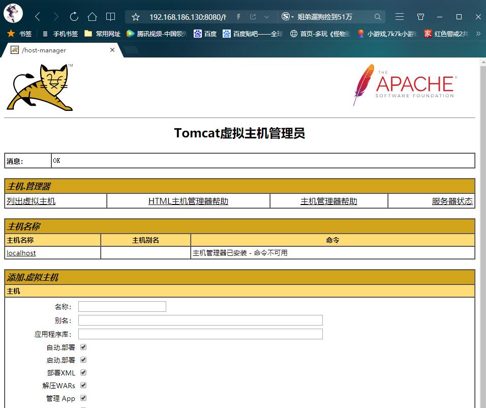Click Tomcat虚拟主机管理员 heading
The image size is (486, 408).
[239, 133]
